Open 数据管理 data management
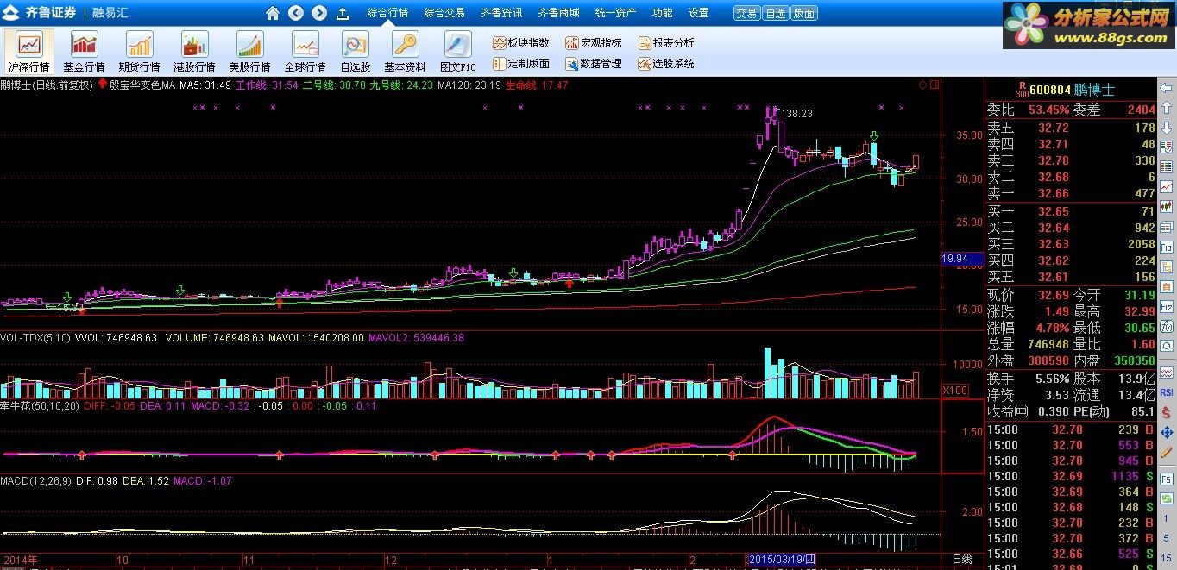1177x570 pixels. pyautogui.click(x=594, y=63)
